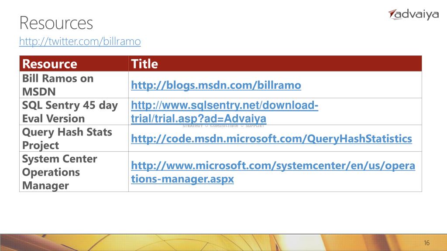Image resolution: width=447 pixels, height=251 pixels.
Task: Click the advaiya logo
Action: click(413, 14)
